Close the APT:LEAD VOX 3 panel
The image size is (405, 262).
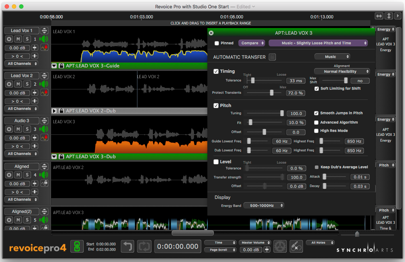[x=211, y=33]
